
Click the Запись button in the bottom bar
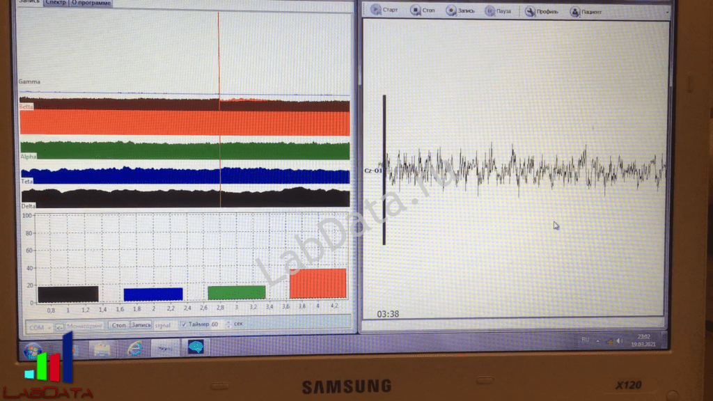[141, 324]
